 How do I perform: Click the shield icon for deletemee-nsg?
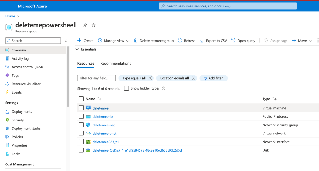(88, 125)
